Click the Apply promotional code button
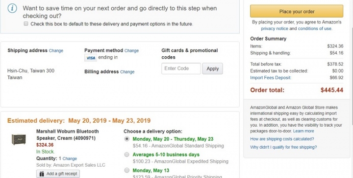Screen dimensions: 353x178 (x=212, y=68)
